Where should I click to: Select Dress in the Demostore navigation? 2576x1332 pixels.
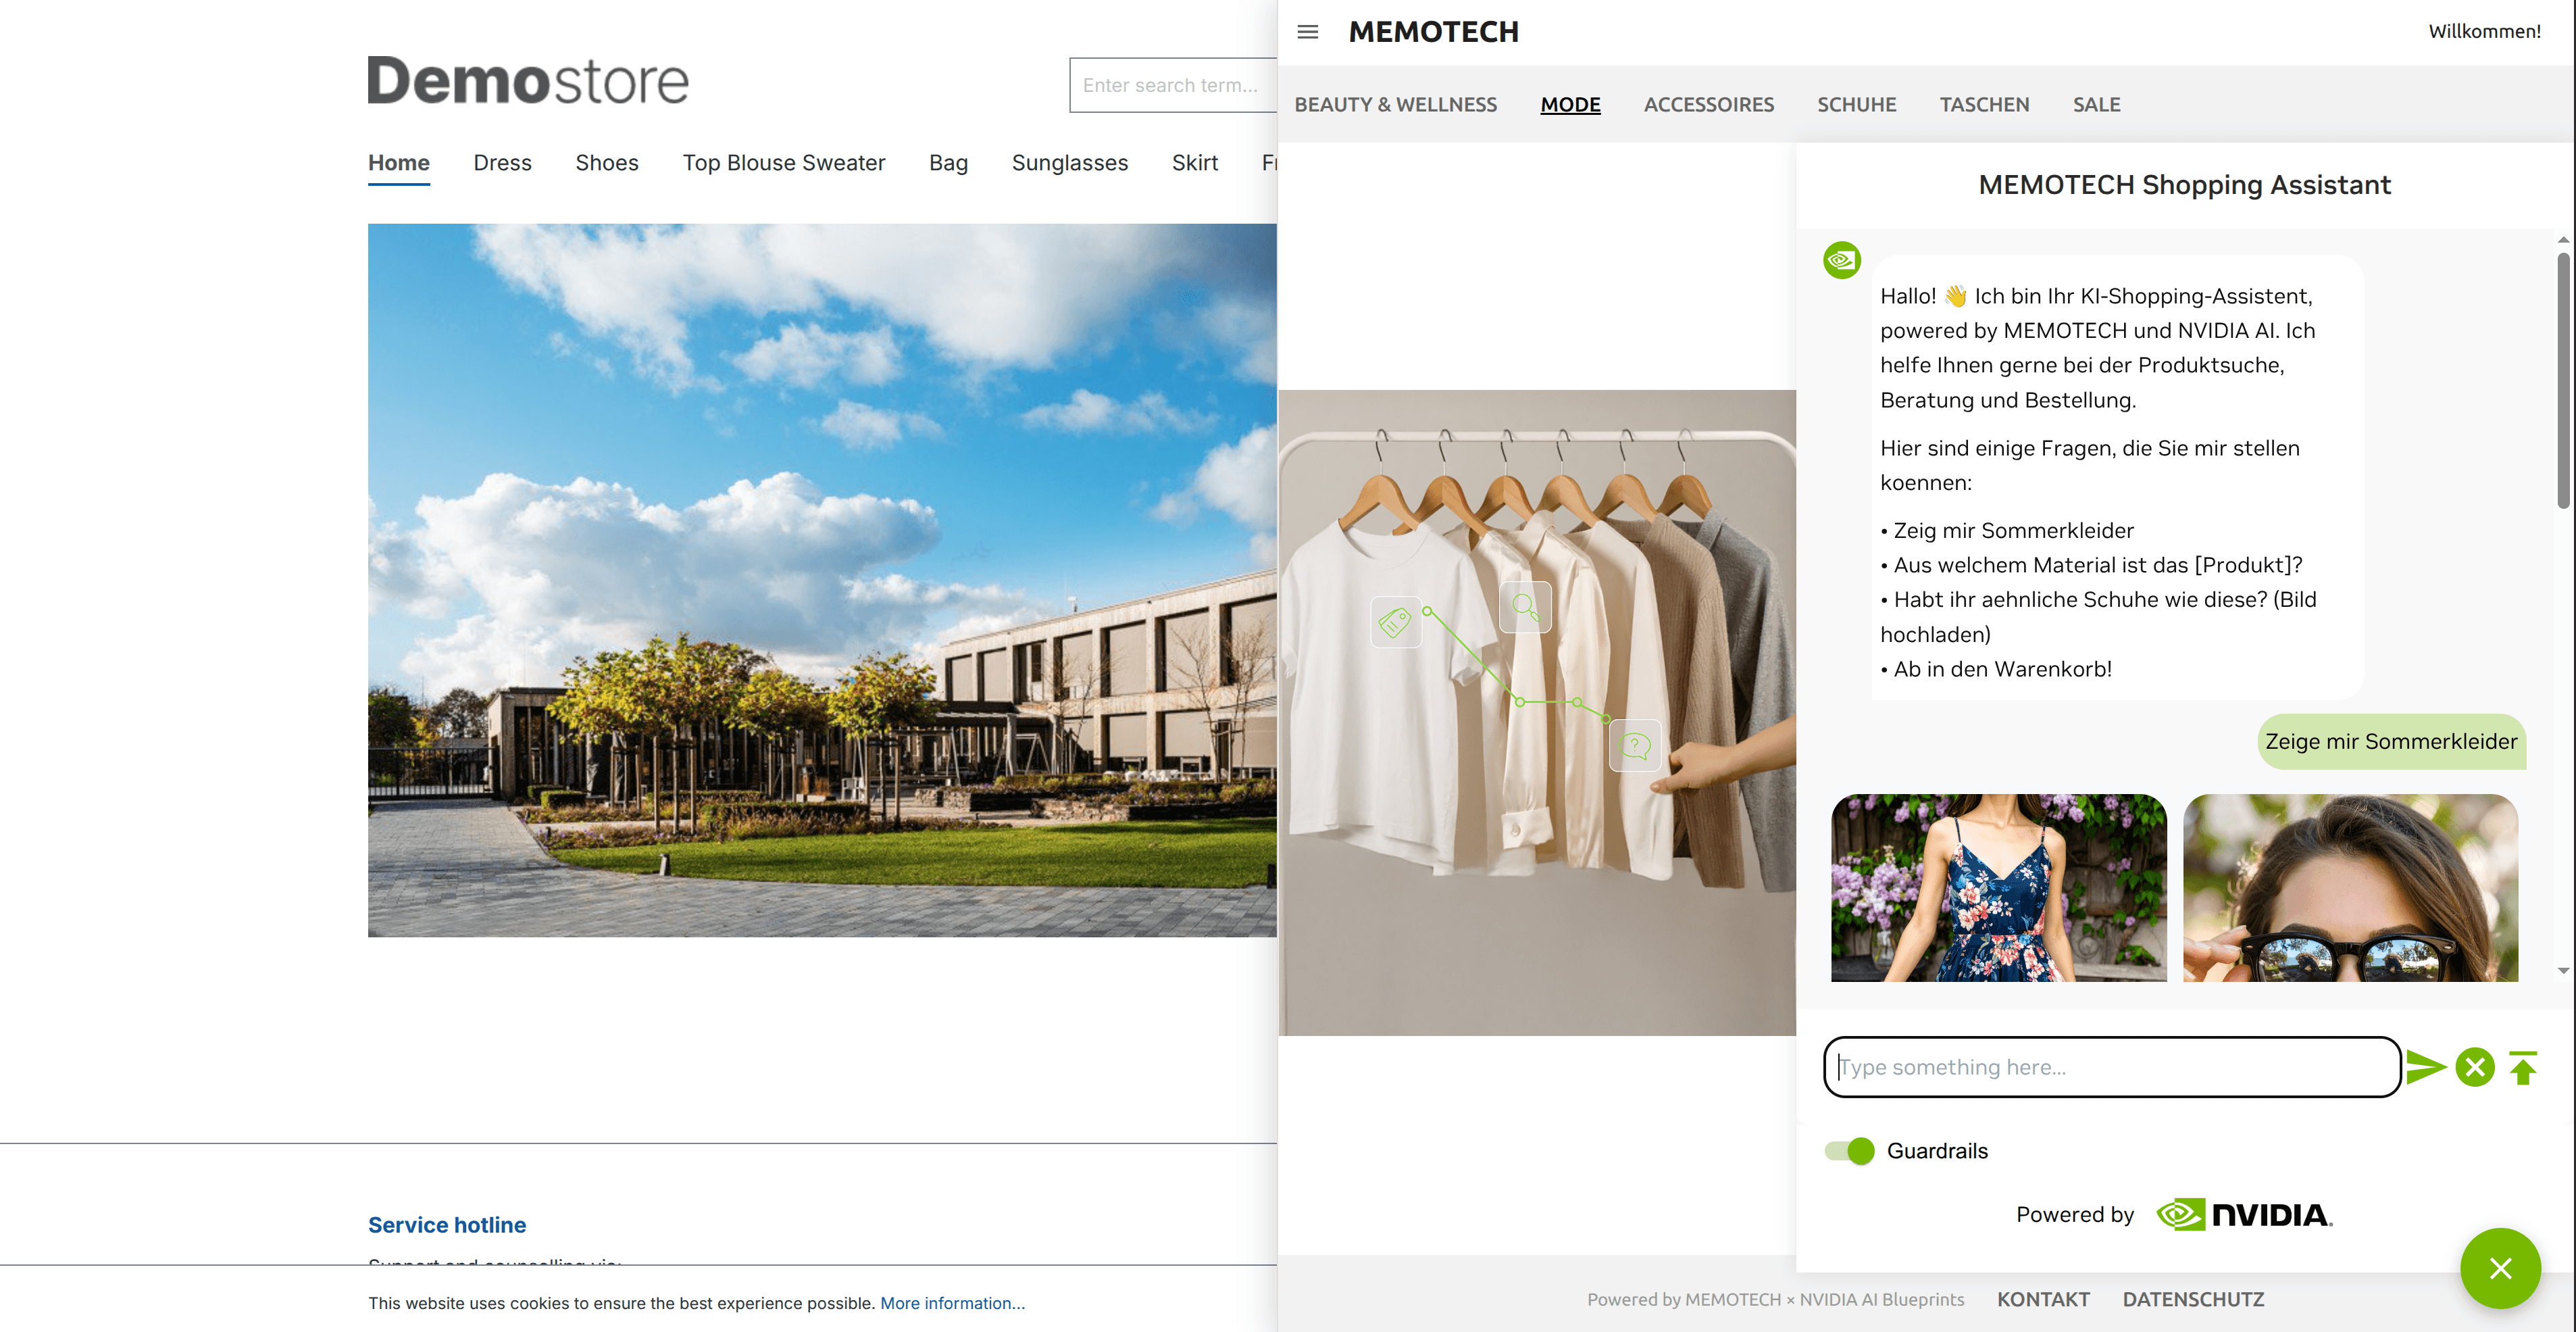click(x=502, y=163)
